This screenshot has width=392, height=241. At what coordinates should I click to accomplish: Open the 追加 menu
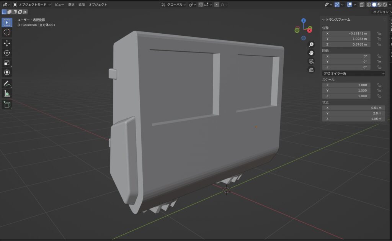tap(82, 5)
